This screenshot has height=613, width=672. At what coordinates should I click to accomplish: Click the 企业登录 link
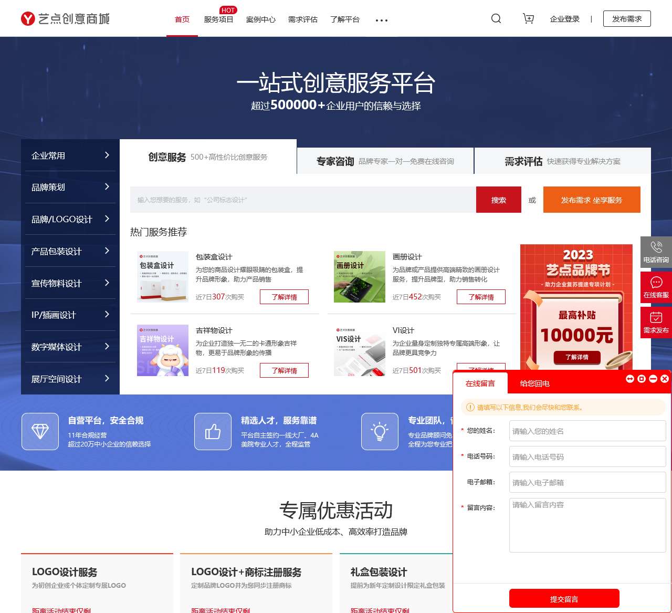[565, 19]
